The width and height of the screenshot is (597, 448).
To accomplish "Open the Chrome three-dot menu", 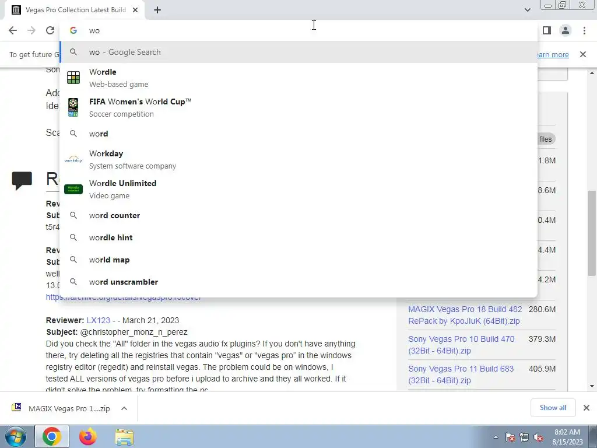I will pos(584,30).
